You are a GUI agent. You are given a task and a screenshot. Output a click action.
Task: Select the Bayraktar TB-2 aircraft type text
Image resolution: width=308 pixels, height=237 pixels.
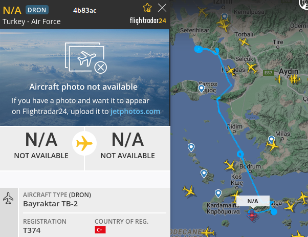[x=50, y=204]
